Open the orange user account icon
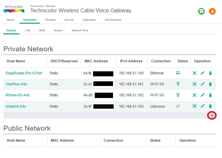This screenshot has height=158, width=222. tap(212, 11)
